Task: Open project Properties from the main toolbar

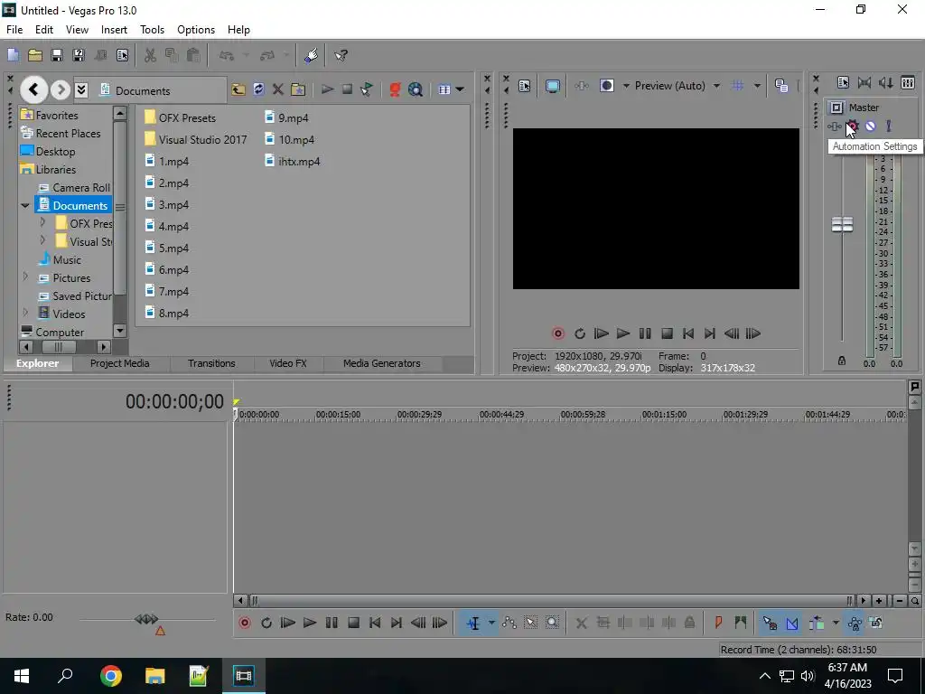Action: (122, 55)
